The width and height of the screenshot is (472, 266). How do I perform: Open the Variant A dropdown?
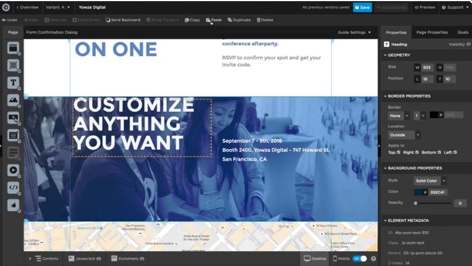[x=58, y=7]
